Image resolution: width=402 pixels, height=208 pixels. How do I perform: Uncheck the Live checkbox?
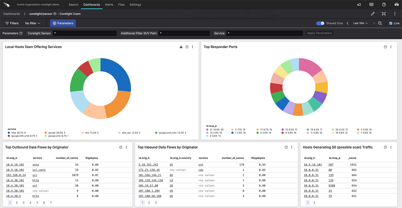click(x=391, y=23)
